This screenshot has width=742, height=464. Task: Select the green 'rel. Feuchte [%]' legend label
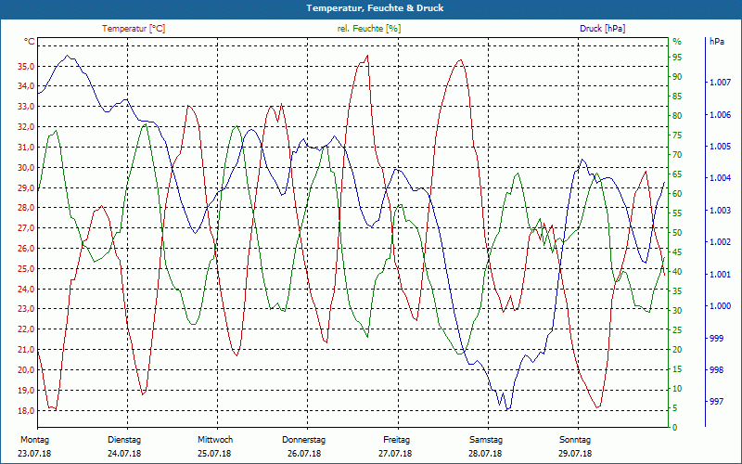[369, 29]
